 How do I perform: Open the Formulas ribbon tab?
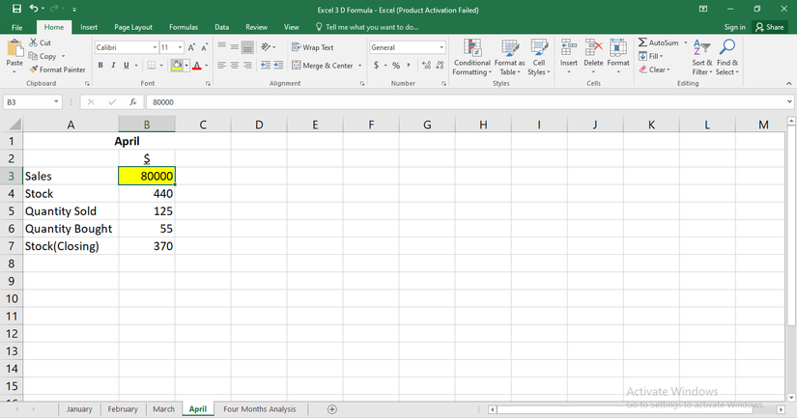coord(183,27)
